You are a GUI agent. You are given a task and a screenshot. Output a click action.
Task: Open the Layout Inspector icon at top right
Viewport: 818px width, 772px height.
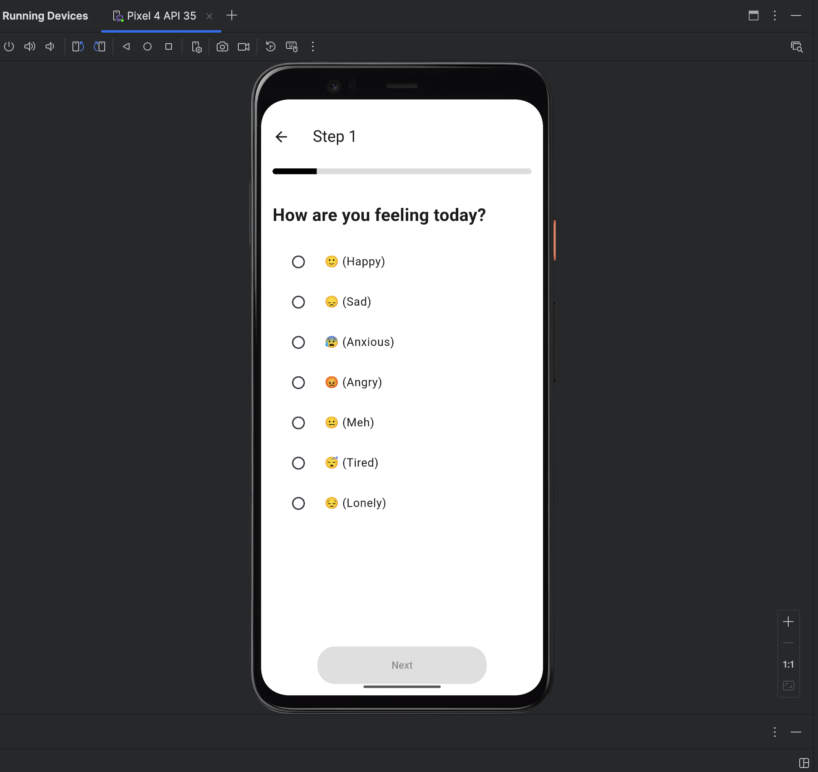click(x=797, y=47)
